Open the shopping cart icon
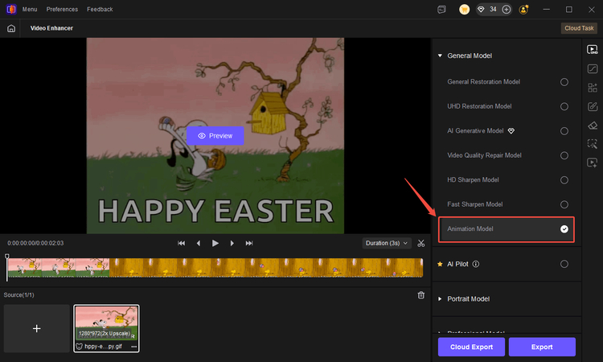The image size is (603, 362). coord(464,9)
